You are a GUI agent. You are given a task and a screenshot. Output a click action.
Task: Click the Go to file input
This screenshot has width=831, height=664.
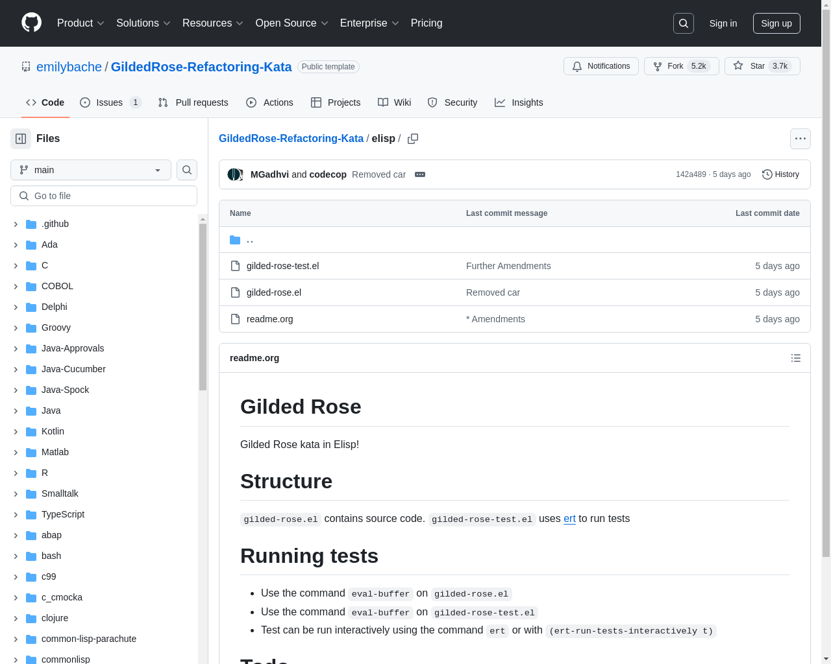click(104, 196)
